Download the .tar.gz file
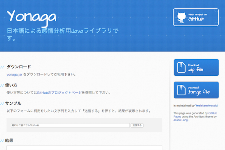The height and width of the screenshot is (150, 225). 196,90
